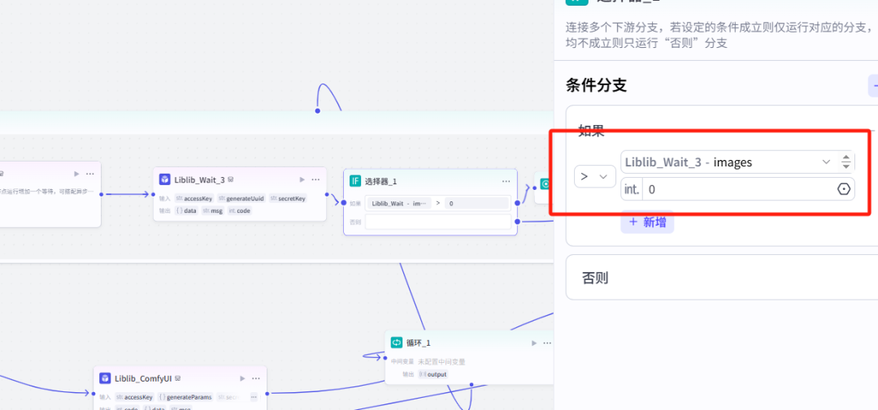878x410 pixels.
Task: Open the 循环_1 node's three-dot menu
Action: click(547, 343)
